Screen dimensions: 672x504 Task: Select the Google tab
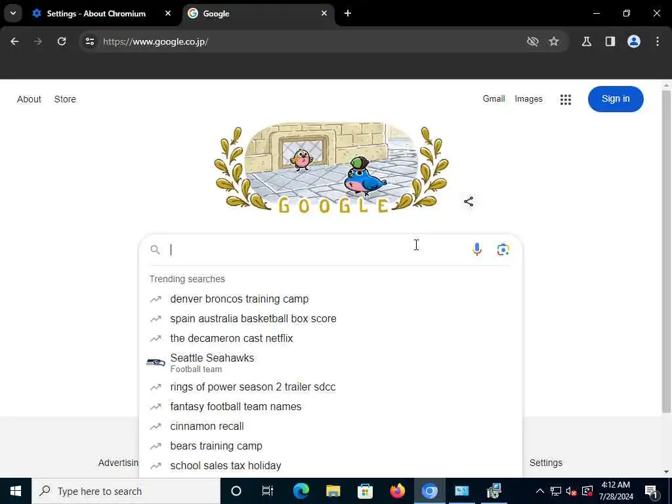[257, 13]
